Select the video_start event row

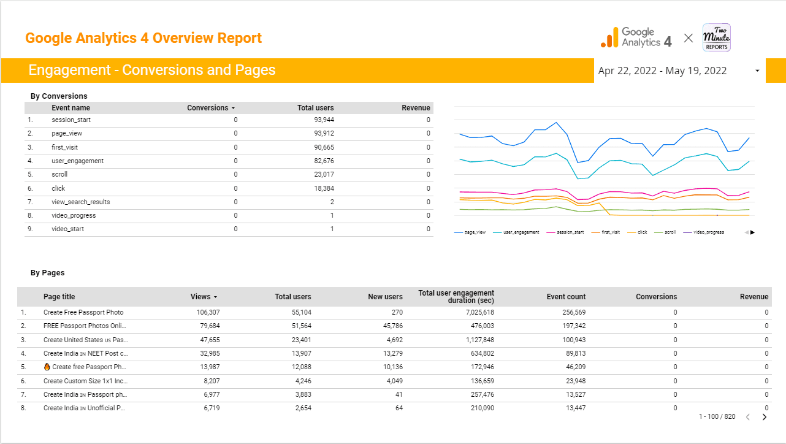coord(229,229)
